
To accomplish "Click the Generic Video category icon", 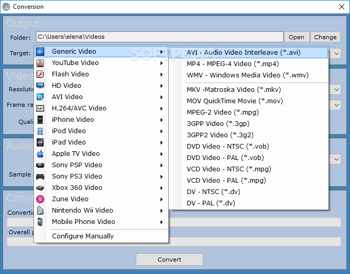I will pyautogui.click(x=40, y=52).
